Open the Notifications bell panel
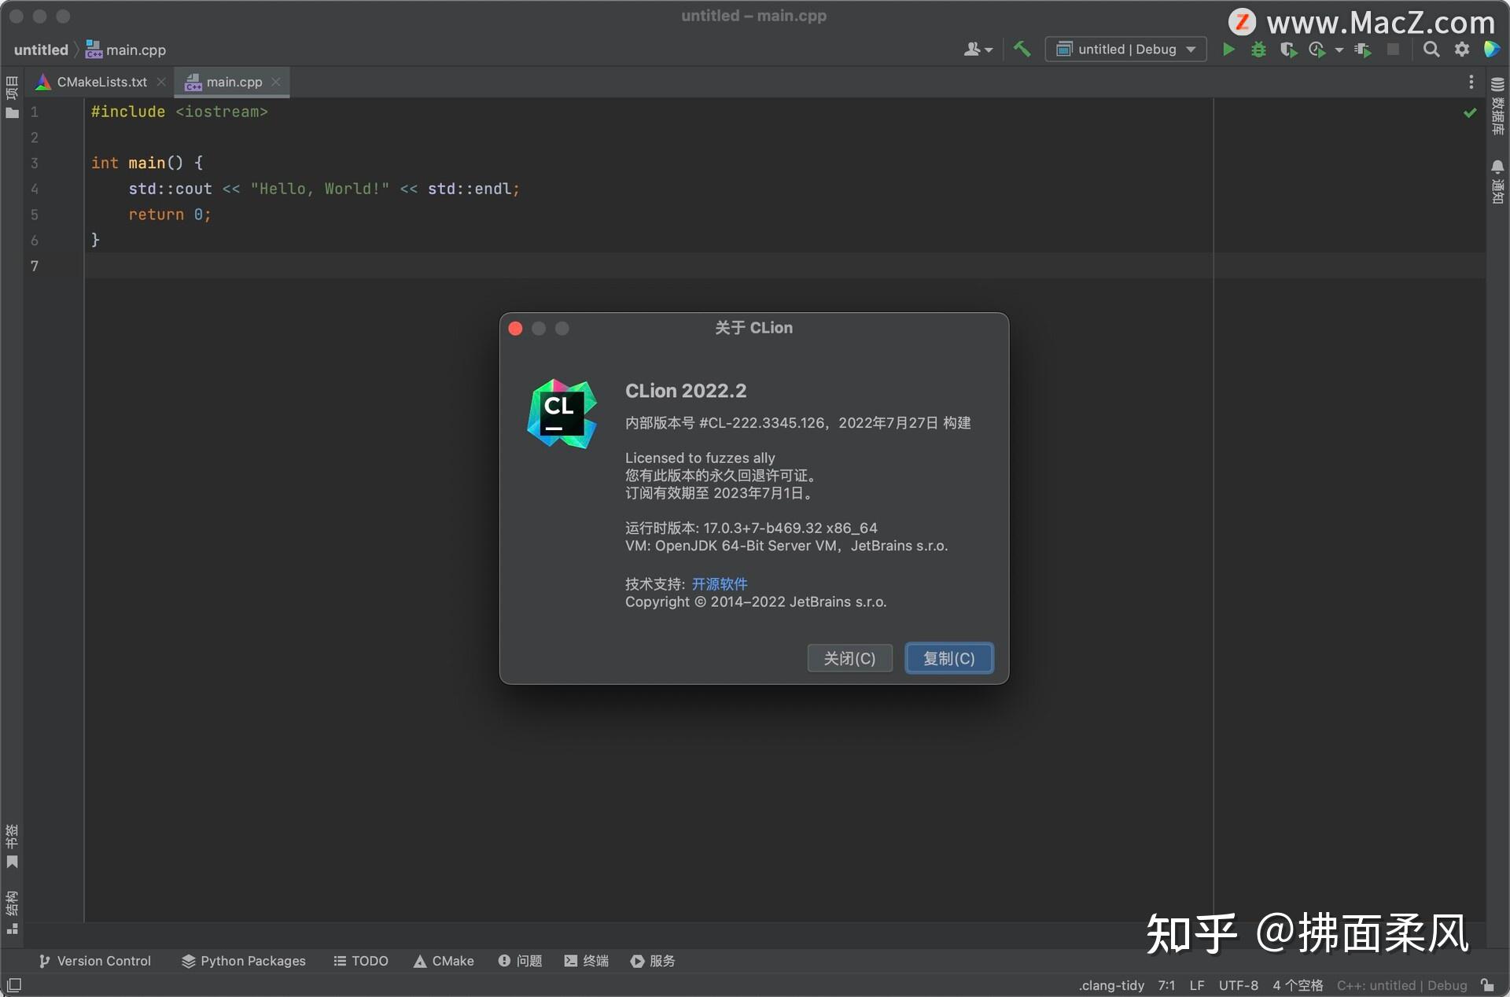The height and width of the screenshot is (997, 1510). [x=1497, y=182]
